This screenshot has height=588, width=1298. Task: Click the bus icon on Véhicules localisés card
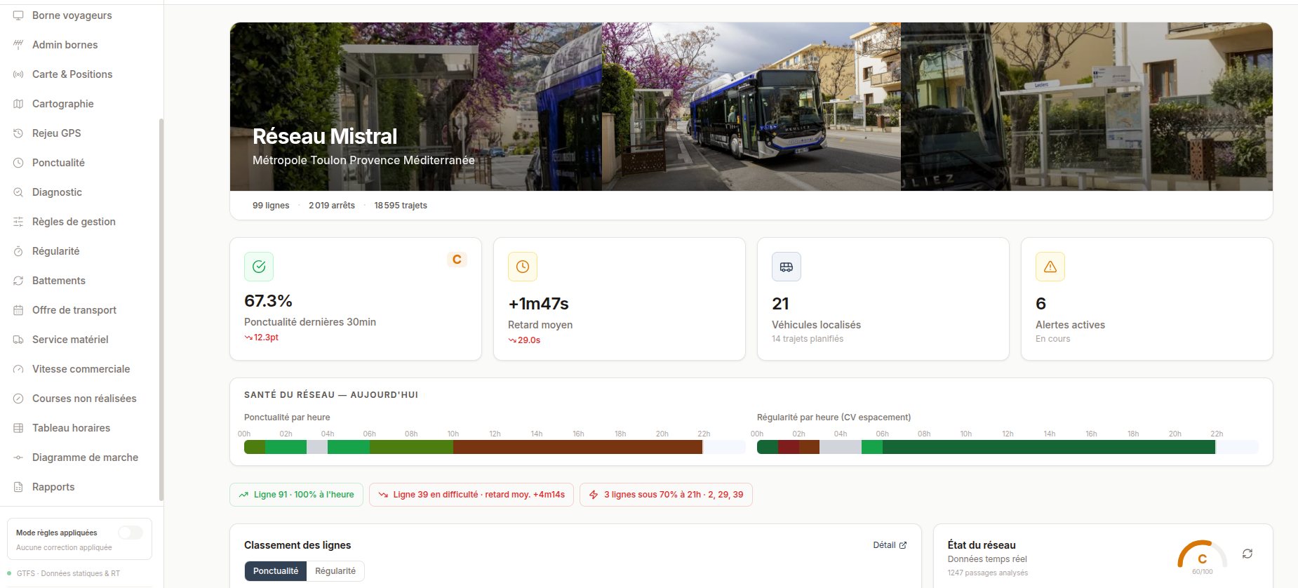[x=787, y=267]
